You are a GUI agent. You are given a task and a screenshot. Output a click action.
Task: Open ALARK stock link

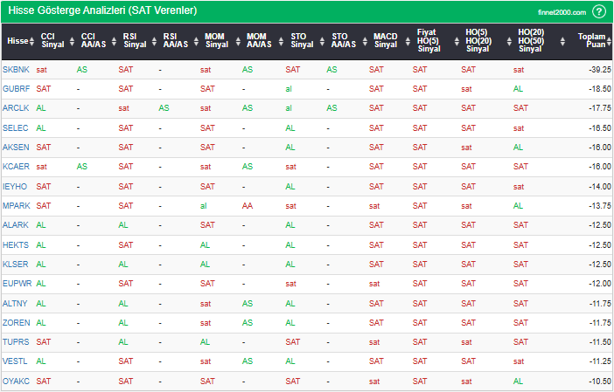pos(16,224)
